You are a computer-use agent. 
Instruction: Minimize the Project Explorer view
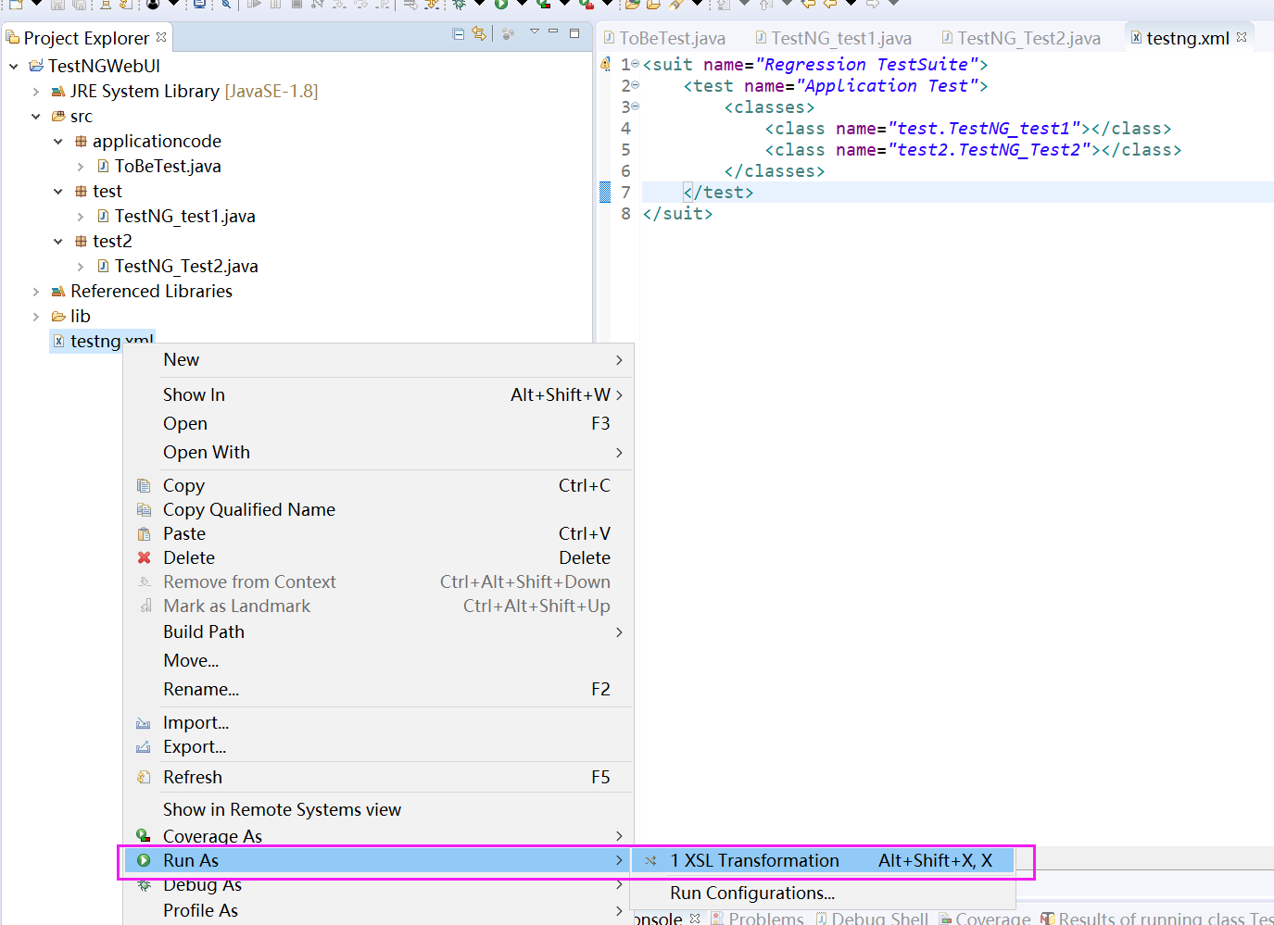click(554, 31)
